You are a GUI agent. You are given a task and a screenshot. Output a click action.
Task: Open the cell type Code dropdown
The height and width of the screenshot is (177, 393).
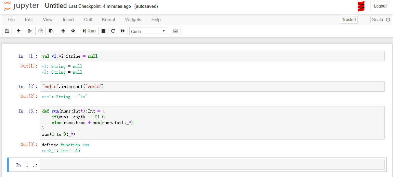coord(148,31)
